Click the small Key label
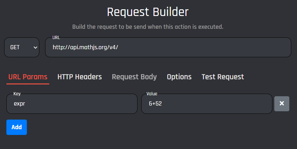Viewport: 297px width, 149px height. click(x=17, y=94)
